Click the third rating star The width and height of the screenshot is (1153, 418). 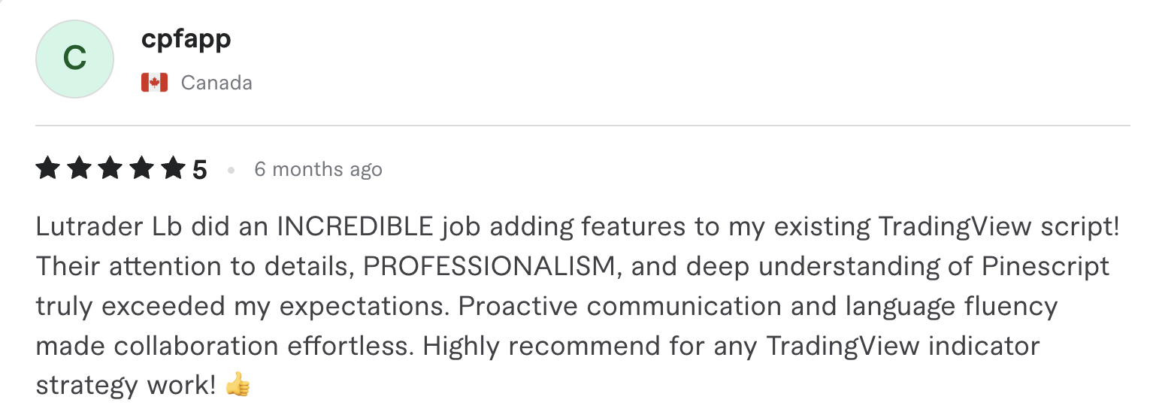point(110,168)
